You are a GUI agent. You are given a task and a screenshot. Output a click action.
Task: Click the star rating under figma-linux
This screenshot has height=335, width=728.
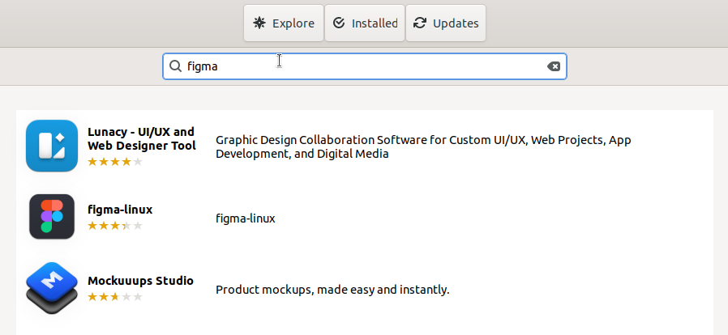114,226
